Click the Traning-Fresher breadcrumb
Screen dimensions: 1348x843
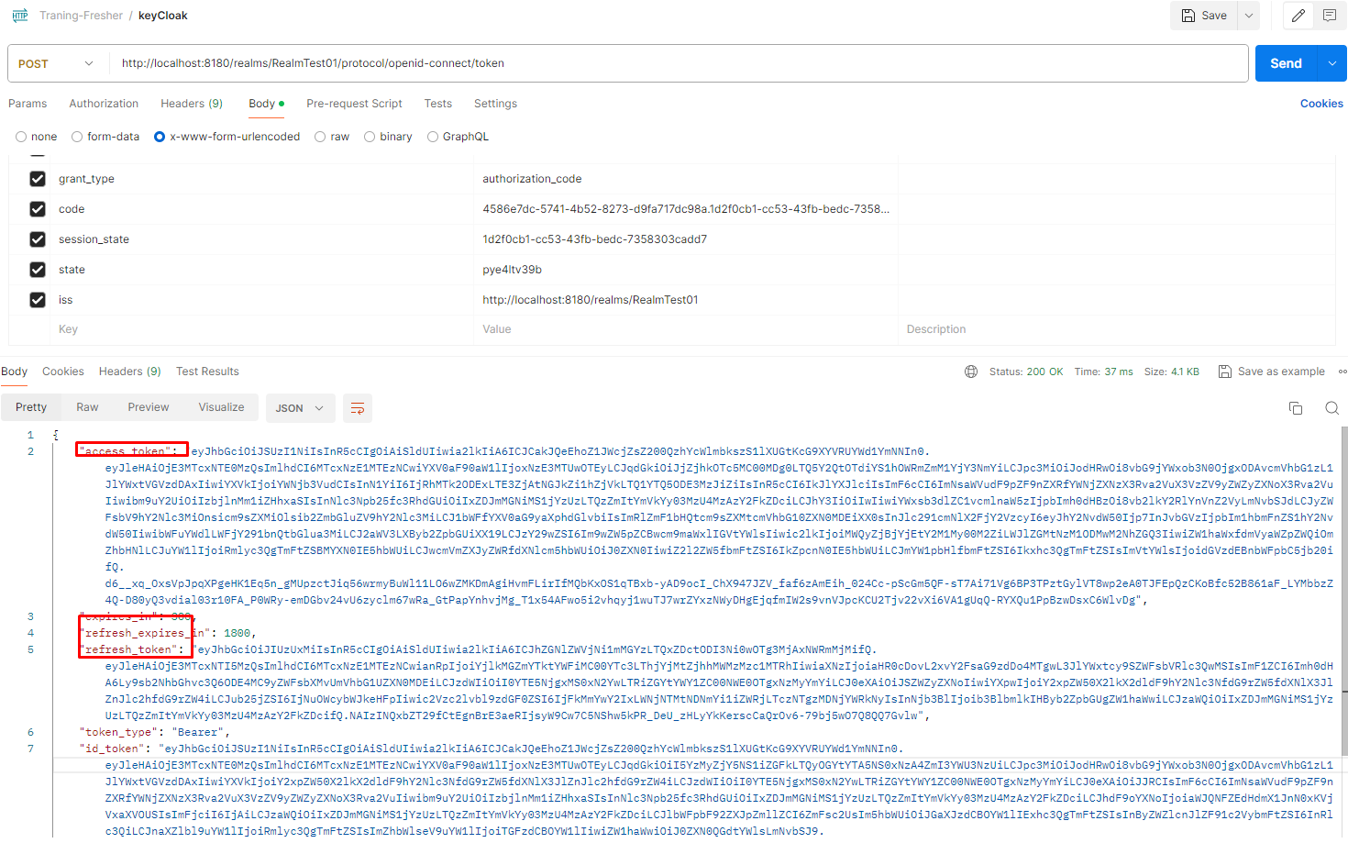click(x=81, y=16)
